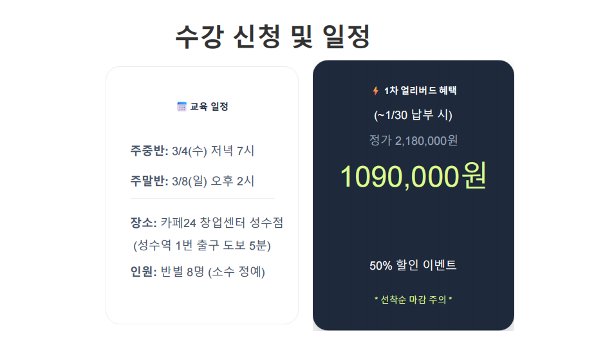Click the divider line below 주말반
The image size is (614, 343).
(x=201, y=199)
